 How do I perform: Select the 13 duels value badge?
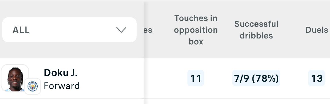click(x=317, y=78)
